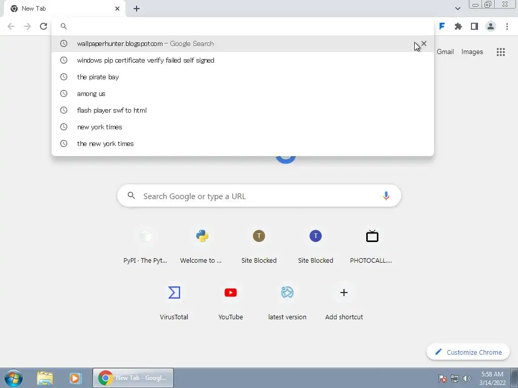The image size is (518, 388).
Task: Open Windows Explorer from taskbar
Action: [x=45, y=378]
